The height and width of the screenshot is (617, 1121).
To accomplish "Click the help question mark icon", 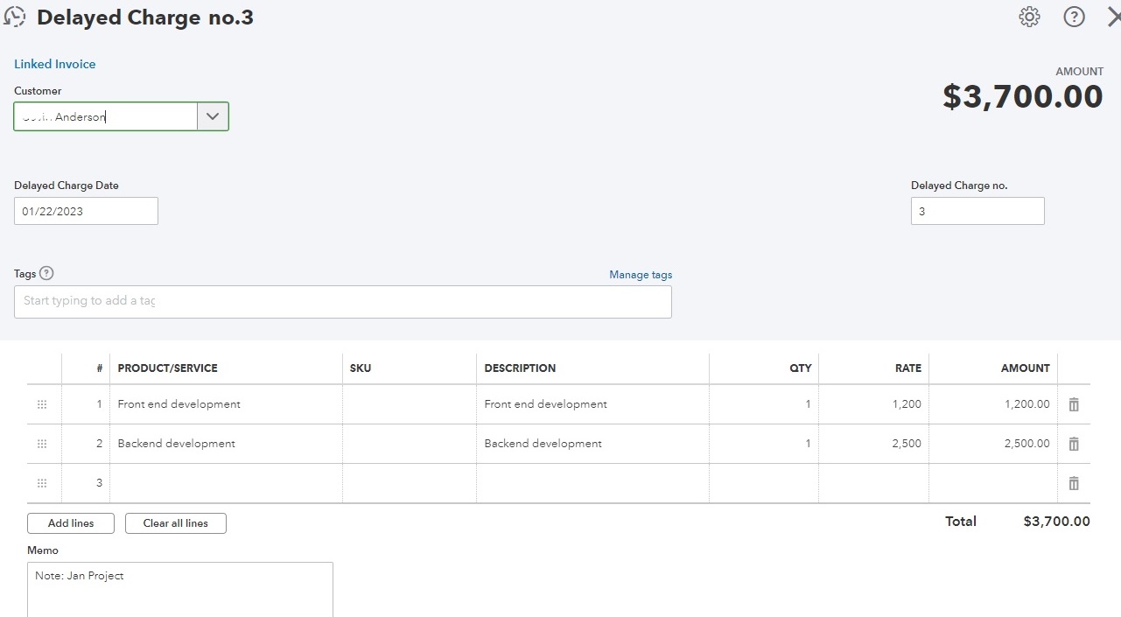I will click(1074, 17).
